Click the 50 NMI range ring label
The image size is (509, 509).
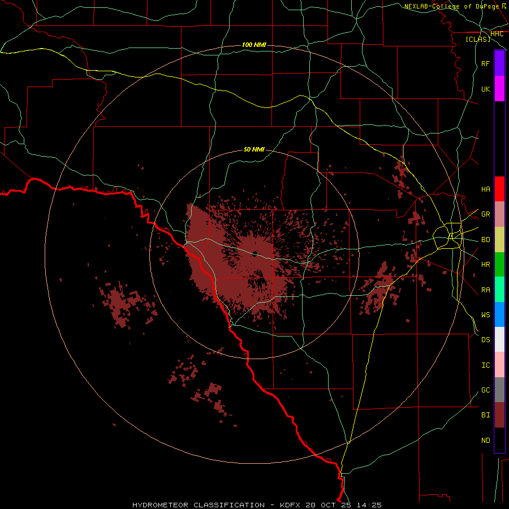point(254,149)
